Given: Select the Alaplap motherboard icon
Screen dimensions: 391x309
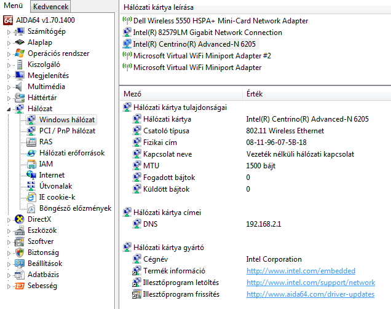Looking at the screenshot, I should click(20, 42).
